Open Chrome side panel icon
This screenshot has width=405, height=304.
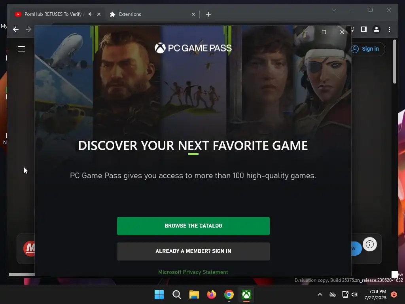pyautogui.click(x=364, y=29)
